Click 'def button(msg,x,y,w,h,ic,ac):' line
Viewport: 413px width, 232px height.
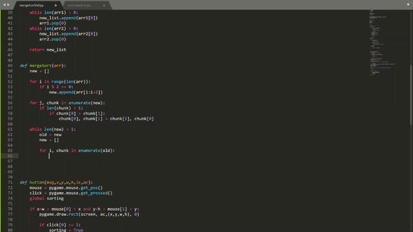tap(56, 182)
